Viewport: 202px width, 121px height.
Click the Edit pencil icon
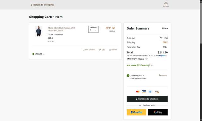[x=100, y=50]
